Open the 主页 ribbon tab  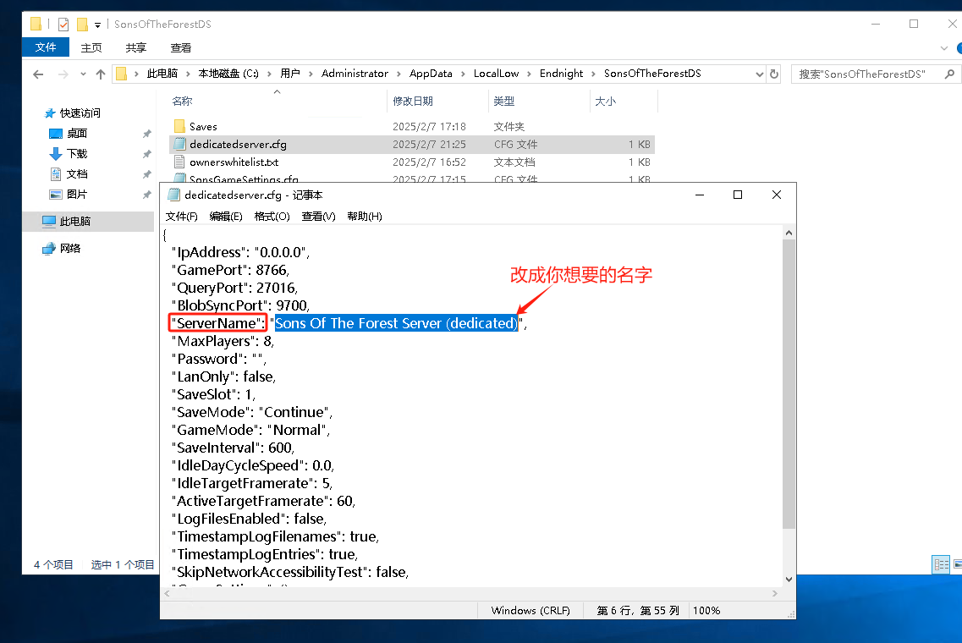[x=91, y=48]
